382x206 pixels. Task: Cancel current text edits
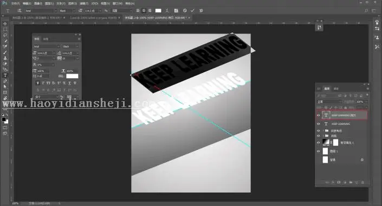pos(185,11)
